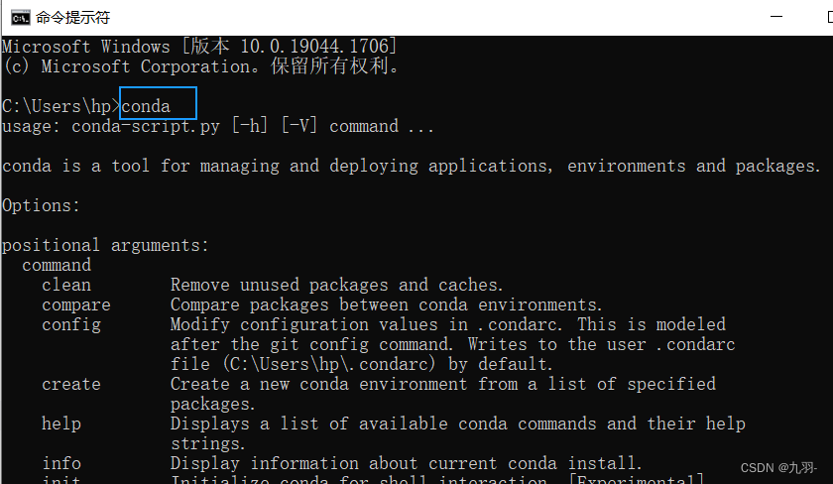The height and width of the screenshot is (484, 833).
Task: Click the '命令提示符' window title text
Action: (x=72, y=18)
